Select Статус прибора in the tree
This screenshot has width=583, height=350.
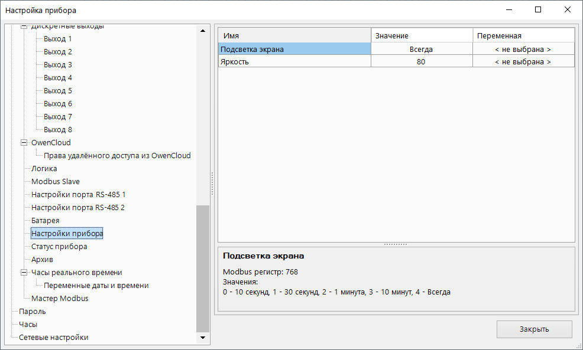pos(59,247)
